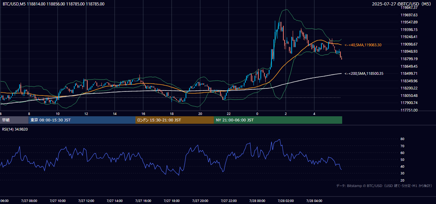Click price axis label 117900.74
The image size is (436, 204).
coord(409,103)
